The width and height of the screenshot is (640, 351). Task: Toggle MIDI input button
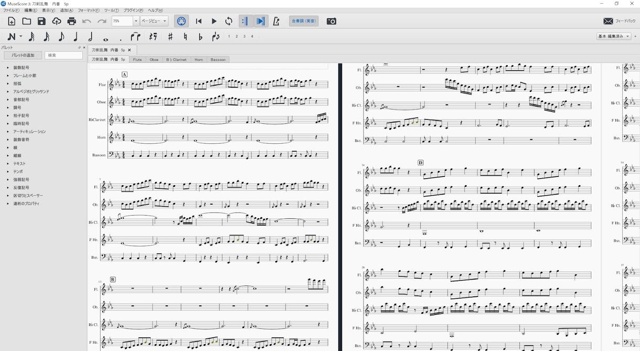tap(182, 22)
